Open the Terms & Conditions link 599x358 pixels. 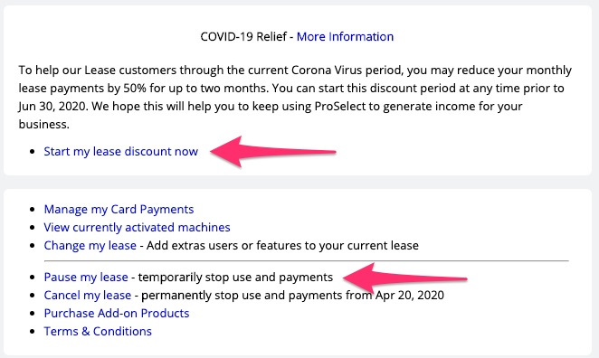(x=98, y=331)
